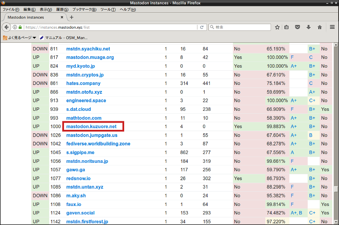Open the mastodon.muage.org link

90,58
